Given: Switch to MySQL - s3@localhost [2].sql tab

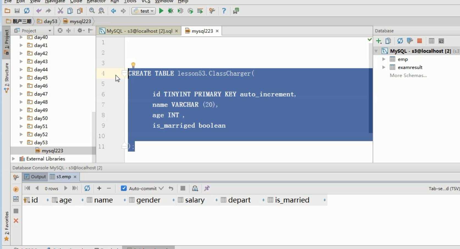Looking at the screenshot, I should tap(139, 31).
